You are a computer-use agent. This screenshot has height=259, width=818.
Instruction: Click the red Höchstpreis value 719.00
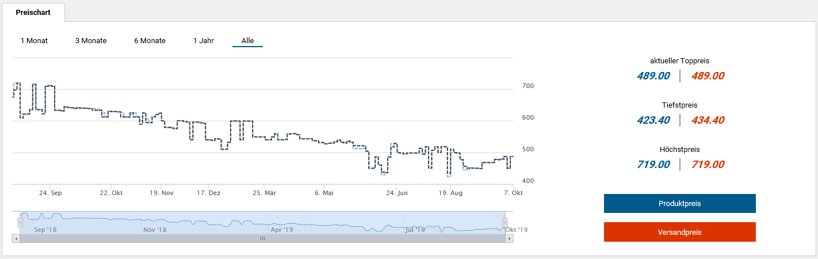707,165
